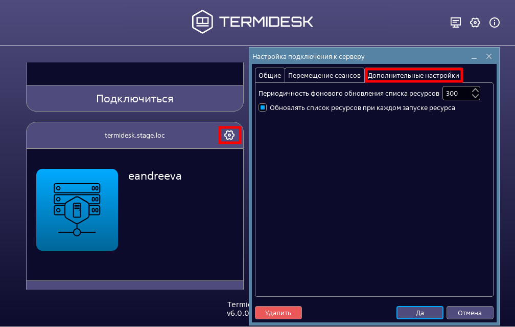
Task: Increase the background refresh period value
Action: tap(475, 90)
